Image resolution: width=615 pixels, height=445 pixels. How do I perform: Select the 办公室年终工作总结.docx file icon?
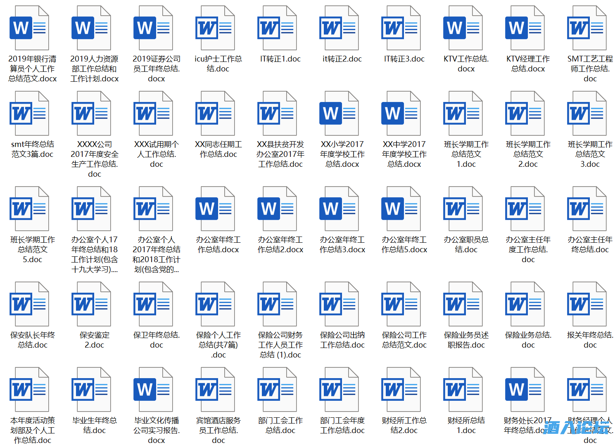coord(215,209)
